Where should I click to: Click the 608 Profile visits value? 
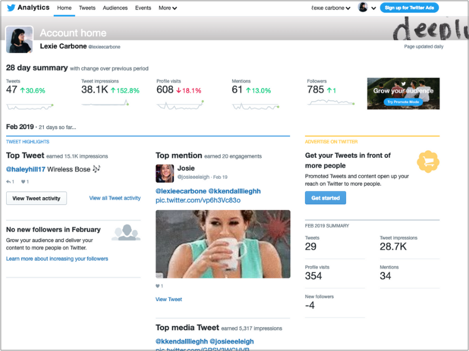coord(165,89)
